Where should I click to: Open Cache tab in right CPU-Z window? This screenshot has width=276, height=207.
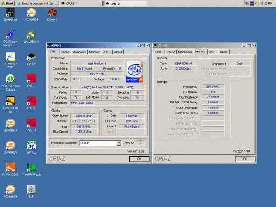coord(171,52)
